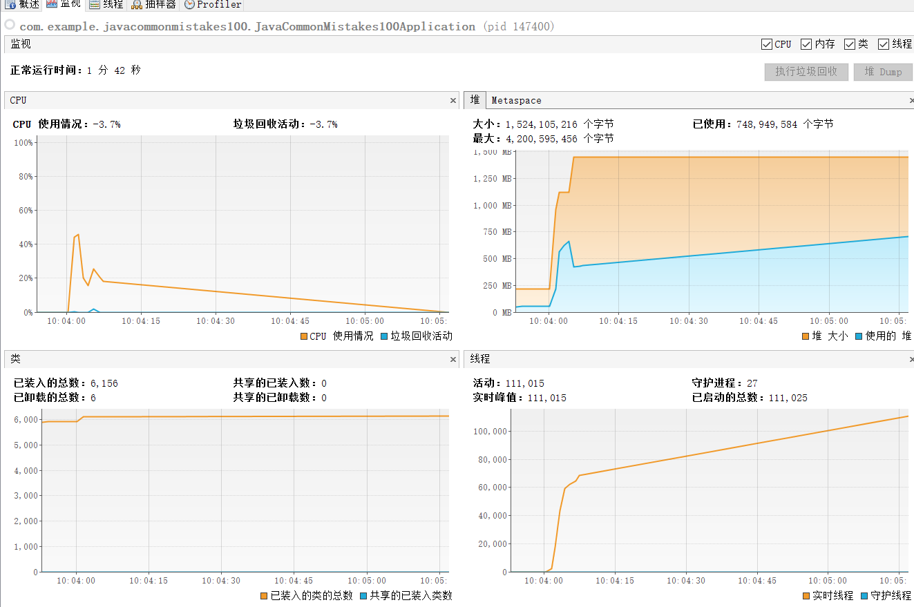914x607 pixels.
Task: Click the 共享的已装入数 0 value
Action: pos(324,383)
